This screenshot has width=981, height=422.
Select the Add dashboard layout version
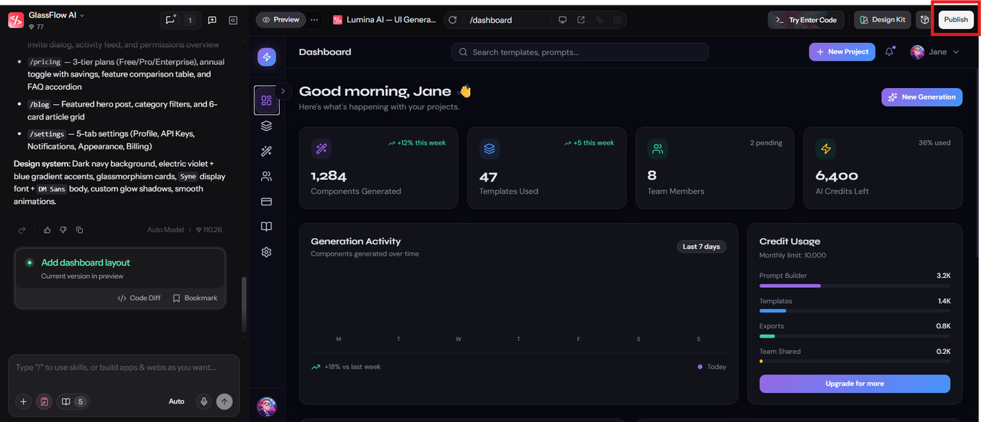(x=120, y=268)
